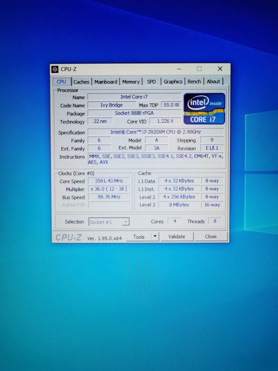
Task: Click the L1 Inst. size '4 x 32 KBytes'
Action: pyautogui.click(x=179, y=189)
